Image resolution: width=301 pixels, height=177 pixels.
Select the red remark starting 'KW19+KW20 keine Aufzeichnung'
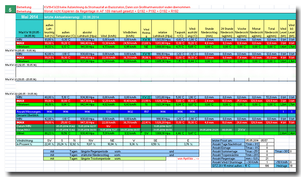click(117, 7)
